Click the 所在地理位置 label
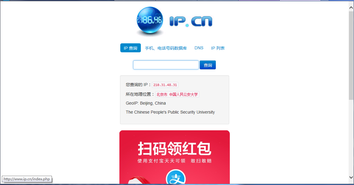This screenshot has width=354, height=185. coord(140,94)
